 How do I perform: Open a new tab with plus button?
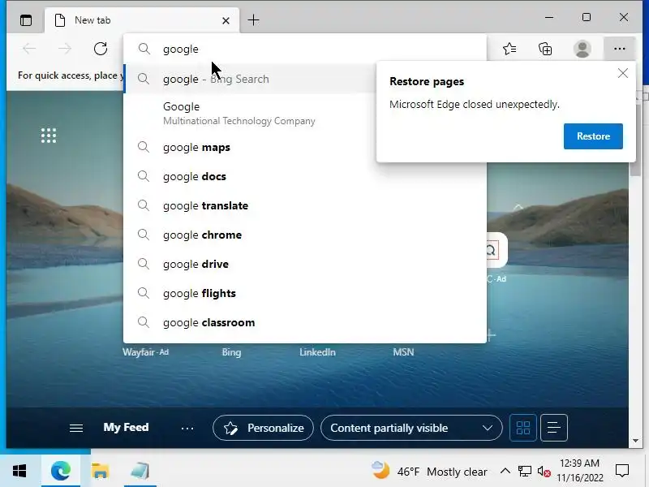(253, 19)
